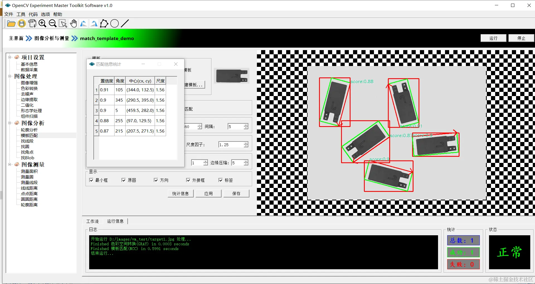Click the rotate left toolbar icon
The width and height of the screenshot is (535, 284).
click(84, 24)
